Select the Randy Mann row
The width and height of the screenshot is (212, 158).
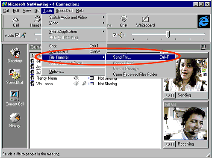(95, 78)
